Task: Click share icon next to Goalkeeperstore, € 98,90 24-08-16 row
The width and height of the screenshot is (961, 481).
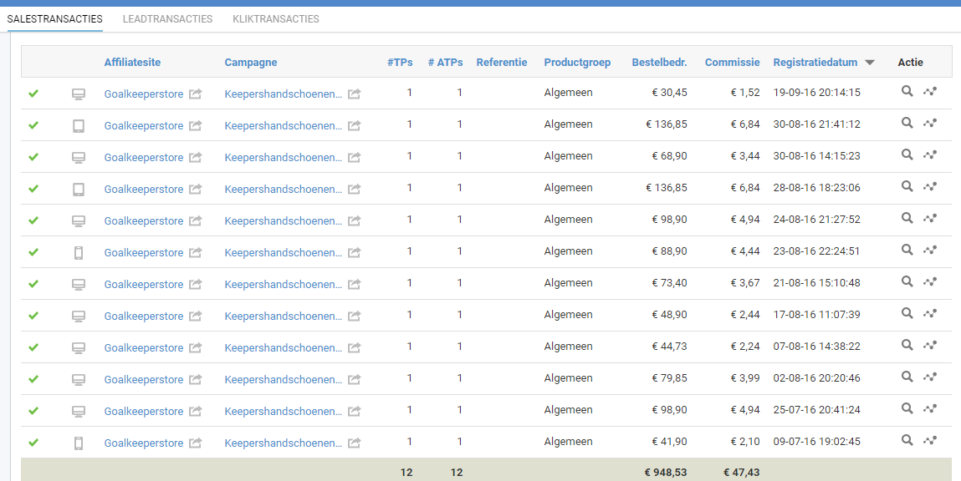Action: coord(195,221)
